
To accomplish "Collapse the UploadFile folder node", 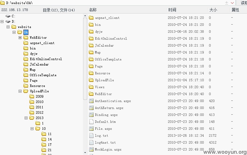I will point(20,91).
